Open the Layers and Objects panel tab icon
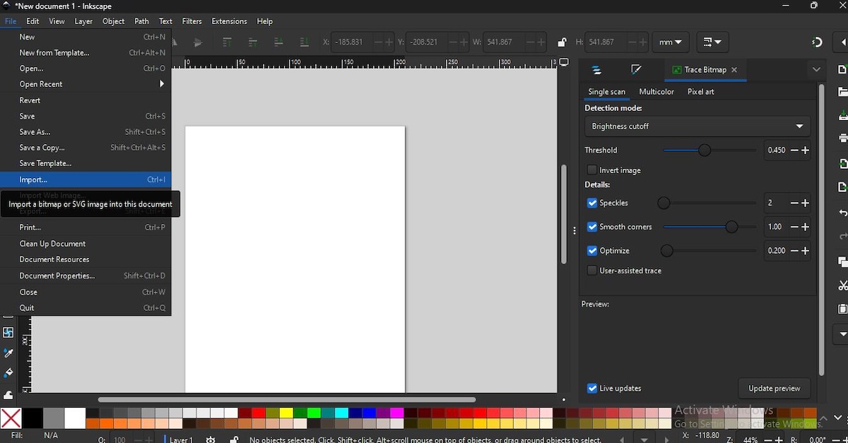Image resolution: width=848 pixels, height=443 pixels. (596, 70)
